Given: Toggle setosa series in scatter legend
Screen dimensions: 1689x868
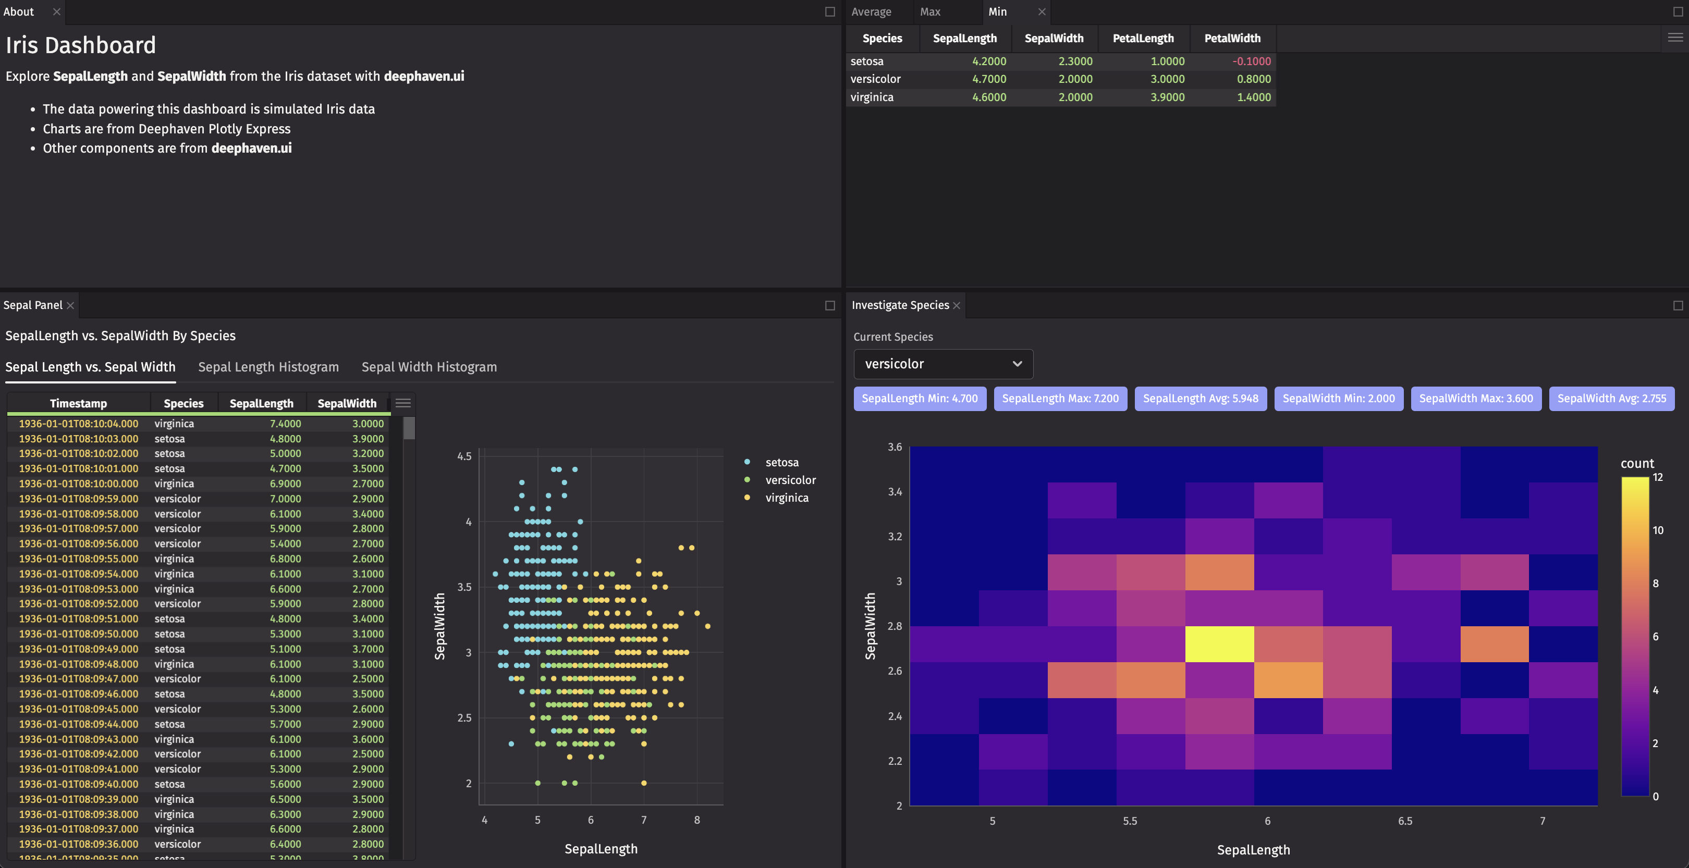Looking at the screenshot, I should 781,463.
